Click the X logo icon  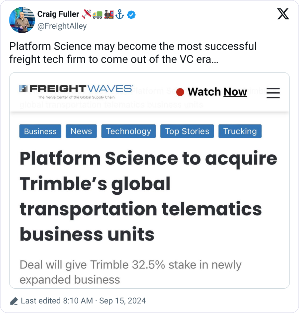[283, 14]
